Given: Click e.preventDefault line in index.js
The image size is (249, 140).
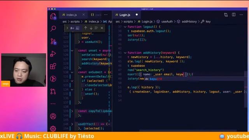Looking at the screenshot, I should point(97,77).
